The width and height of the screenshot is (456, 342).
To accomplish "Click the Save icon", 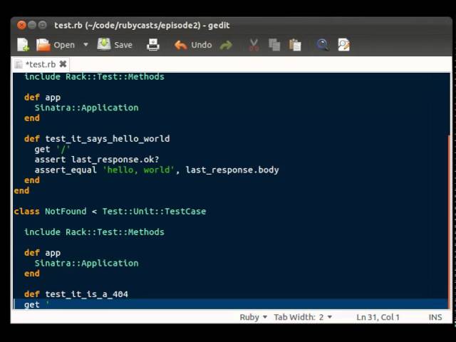I will point(104,44).
